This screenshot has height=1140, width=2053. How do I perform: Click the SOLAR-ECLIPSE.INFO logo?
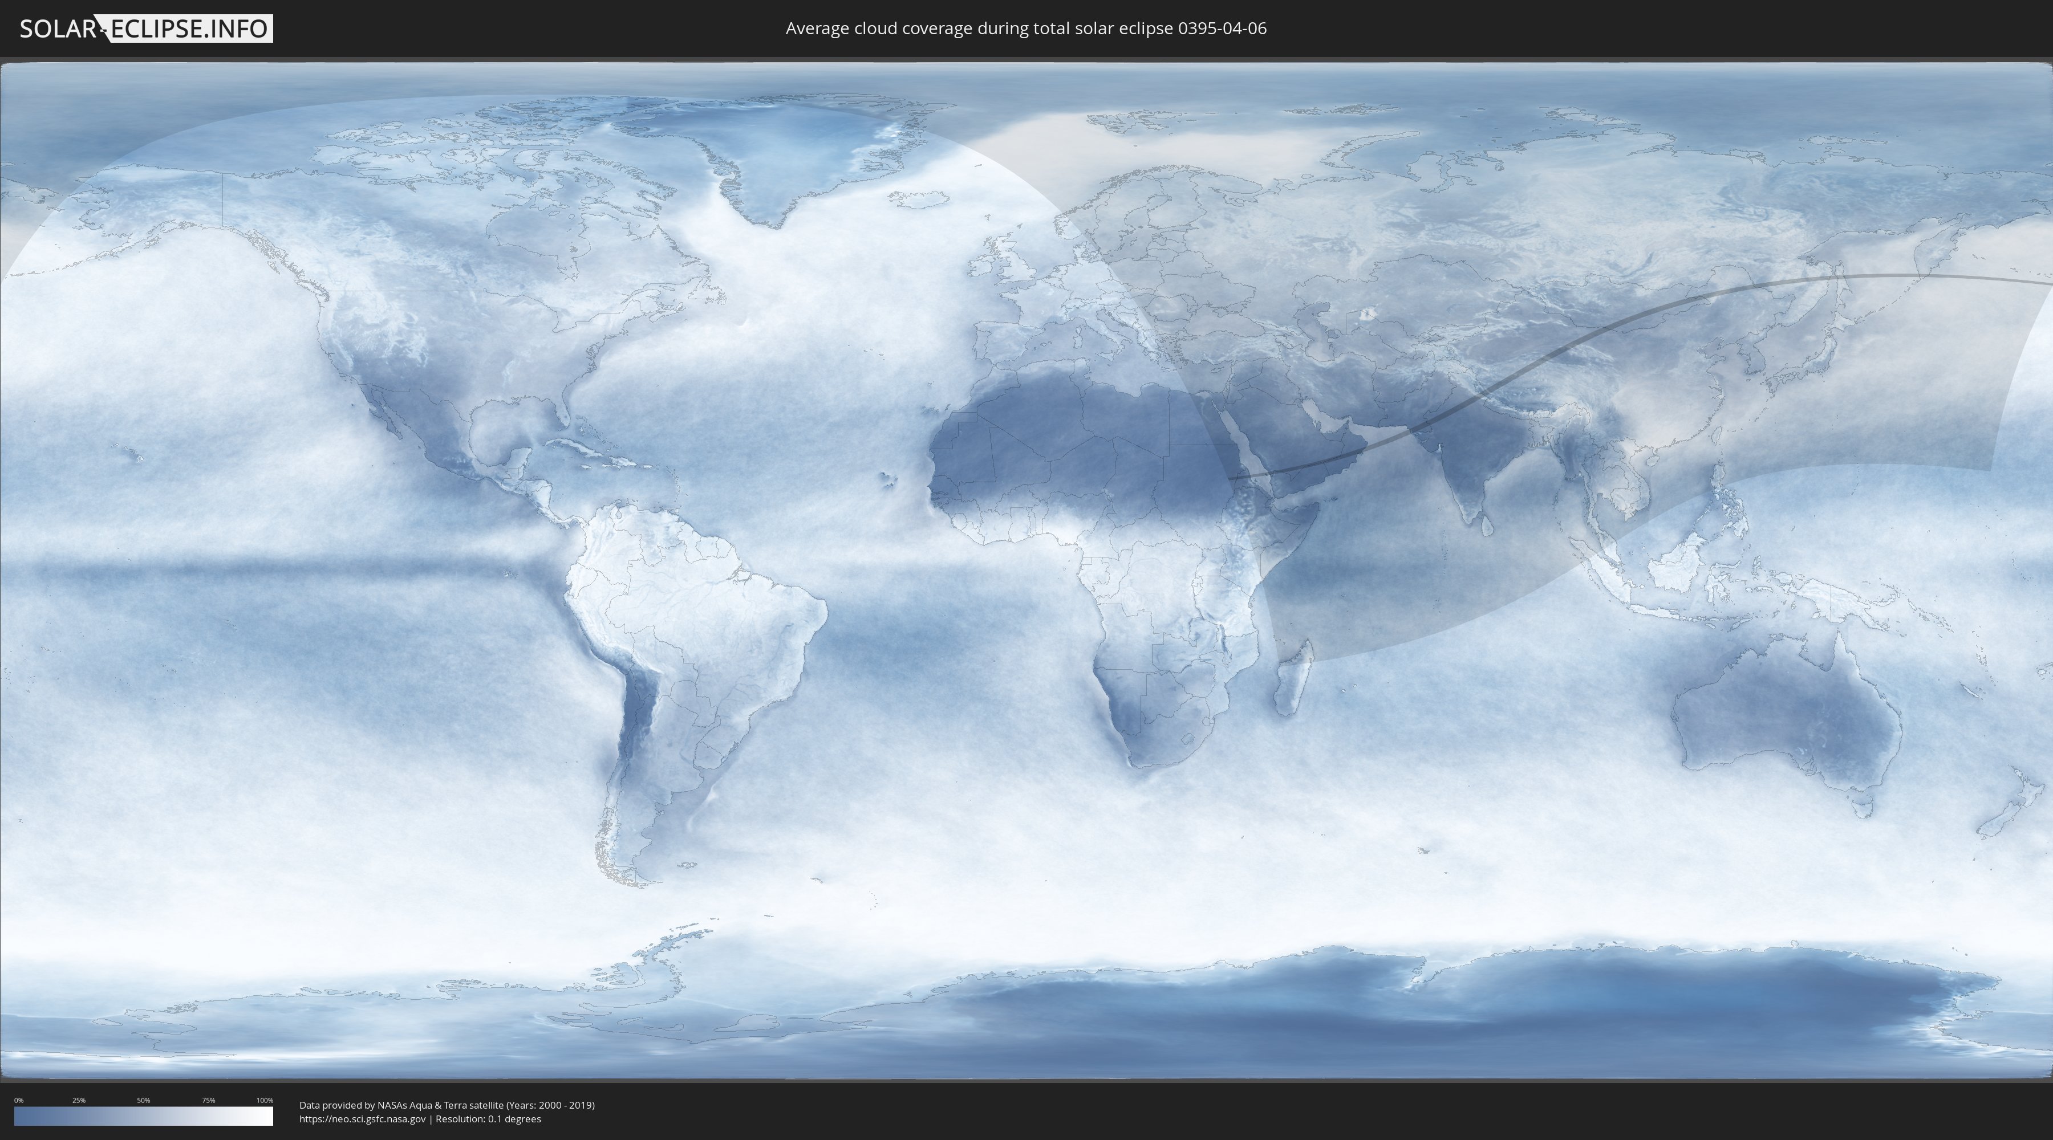pos(146,28)
